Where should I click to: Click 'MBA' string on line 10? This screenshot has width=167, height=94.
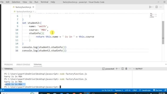click(x=44, y=30)
